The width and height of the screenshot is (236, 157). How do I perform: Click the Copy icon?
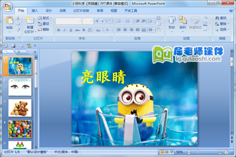pos(18,24)
